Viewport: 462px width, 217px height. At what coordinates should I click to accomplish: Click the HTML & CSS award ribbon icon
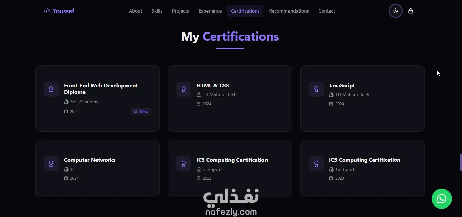184,89
